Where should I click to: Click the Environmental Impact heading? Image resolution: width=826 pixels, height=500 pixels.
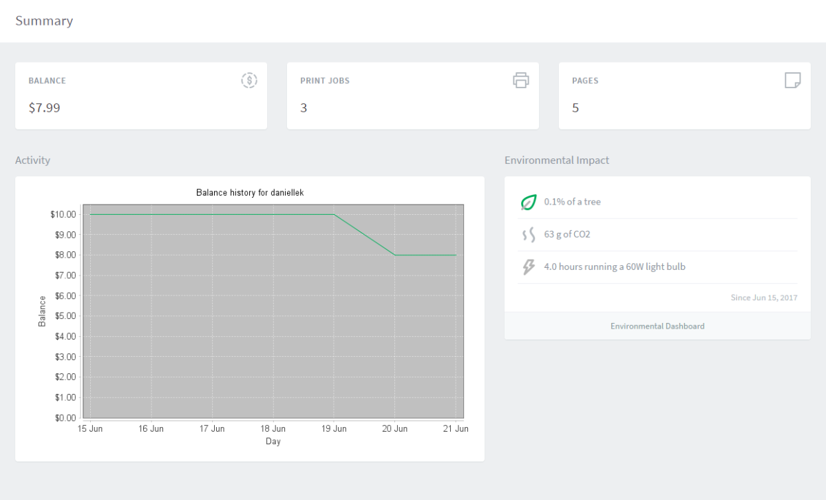[x=556, y=160]
